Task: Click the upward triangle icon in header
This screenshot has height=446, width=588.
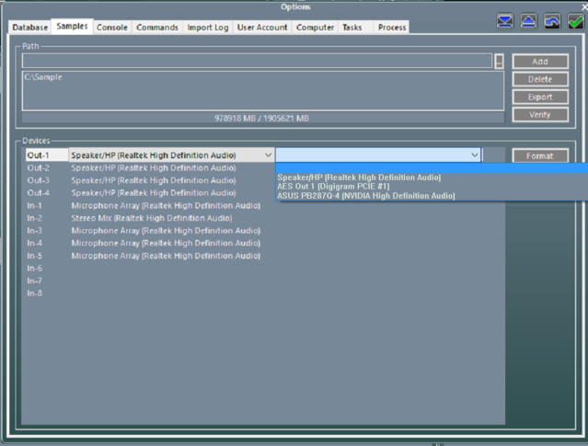Action: click(529, 22)
